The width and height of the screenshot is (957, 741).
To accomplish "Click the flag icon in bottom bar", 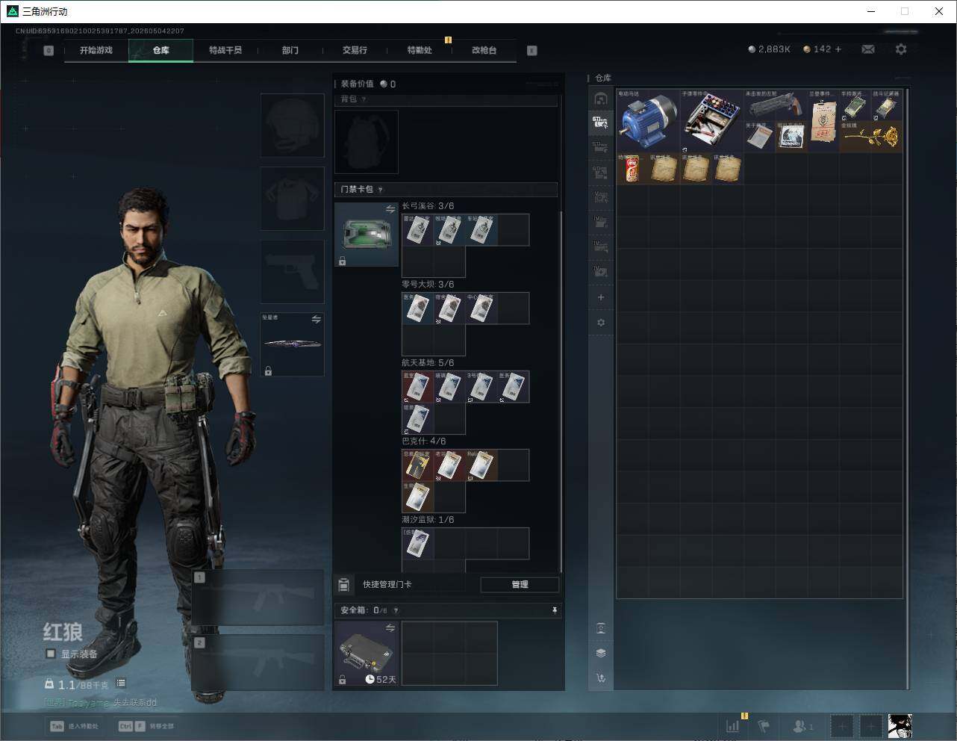I will (764, 725).
